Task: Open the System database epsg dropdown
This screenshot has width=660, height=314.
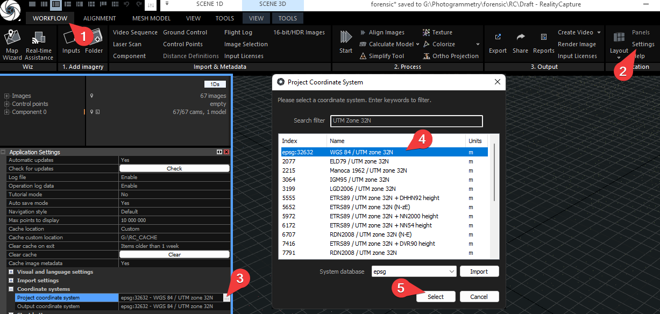Action: (x=414, y=272)
